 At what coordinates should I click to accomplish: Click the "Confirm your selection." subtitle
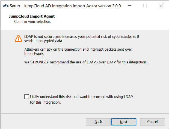pyautogui.click(x=33, y=21)
